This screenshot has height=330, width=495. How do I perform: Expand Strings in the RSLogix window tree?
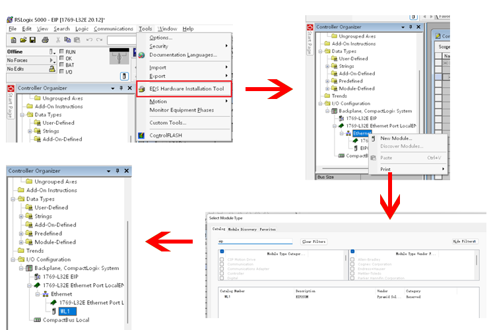tap(30, 131)
